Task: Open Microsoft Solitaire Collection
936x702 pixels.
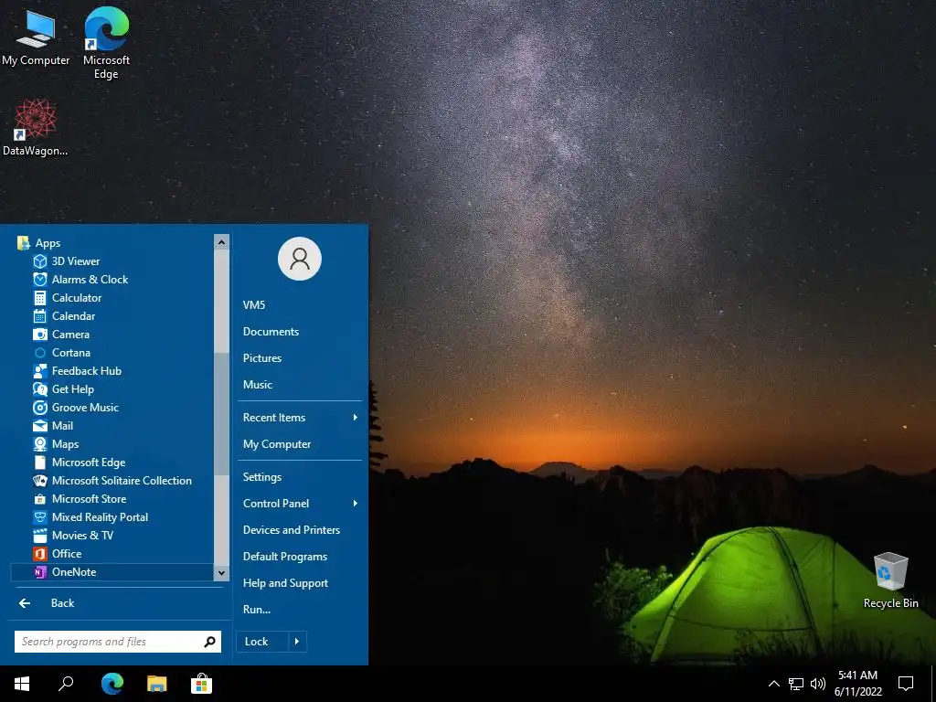Action: (x=112, y=481)
